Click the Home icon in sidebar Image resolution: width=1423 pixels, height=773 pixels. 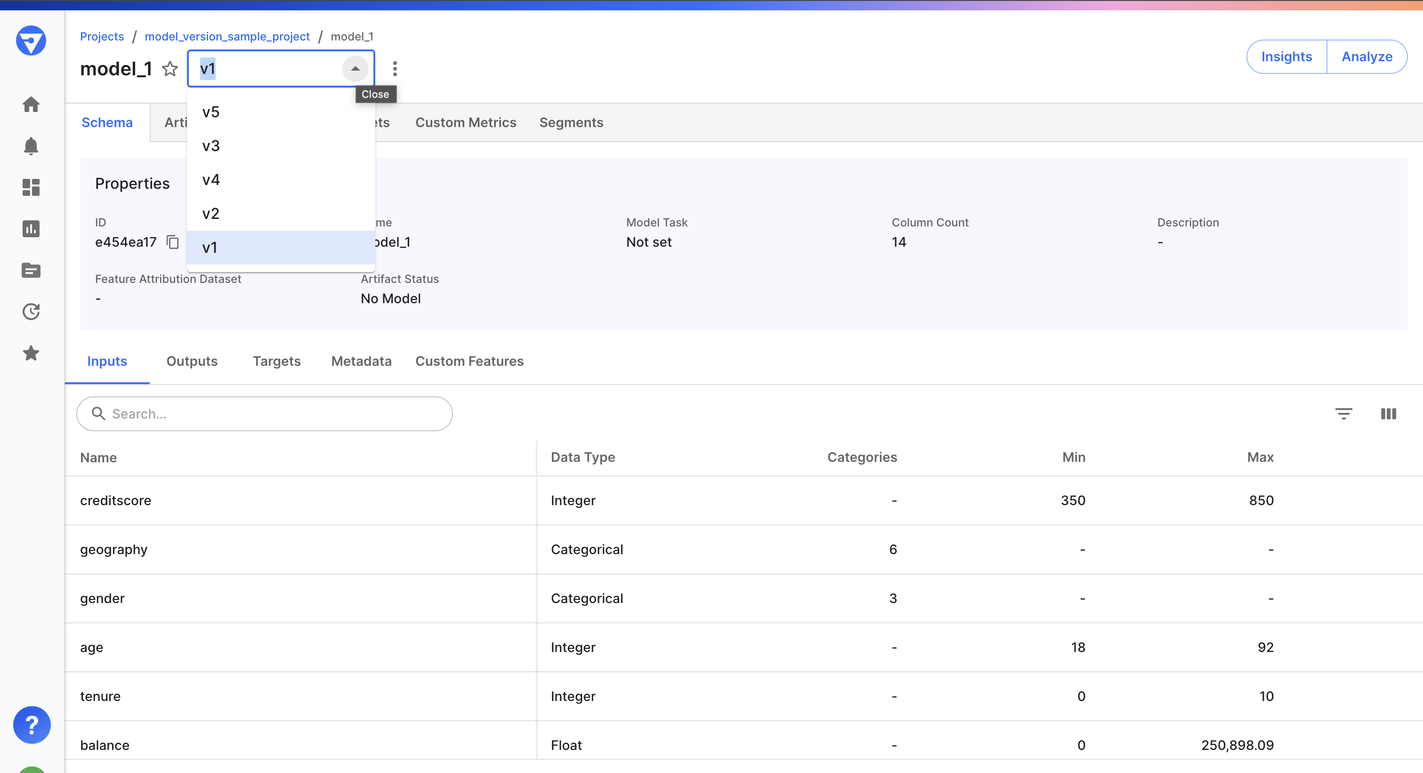click(x=31, y=105)
